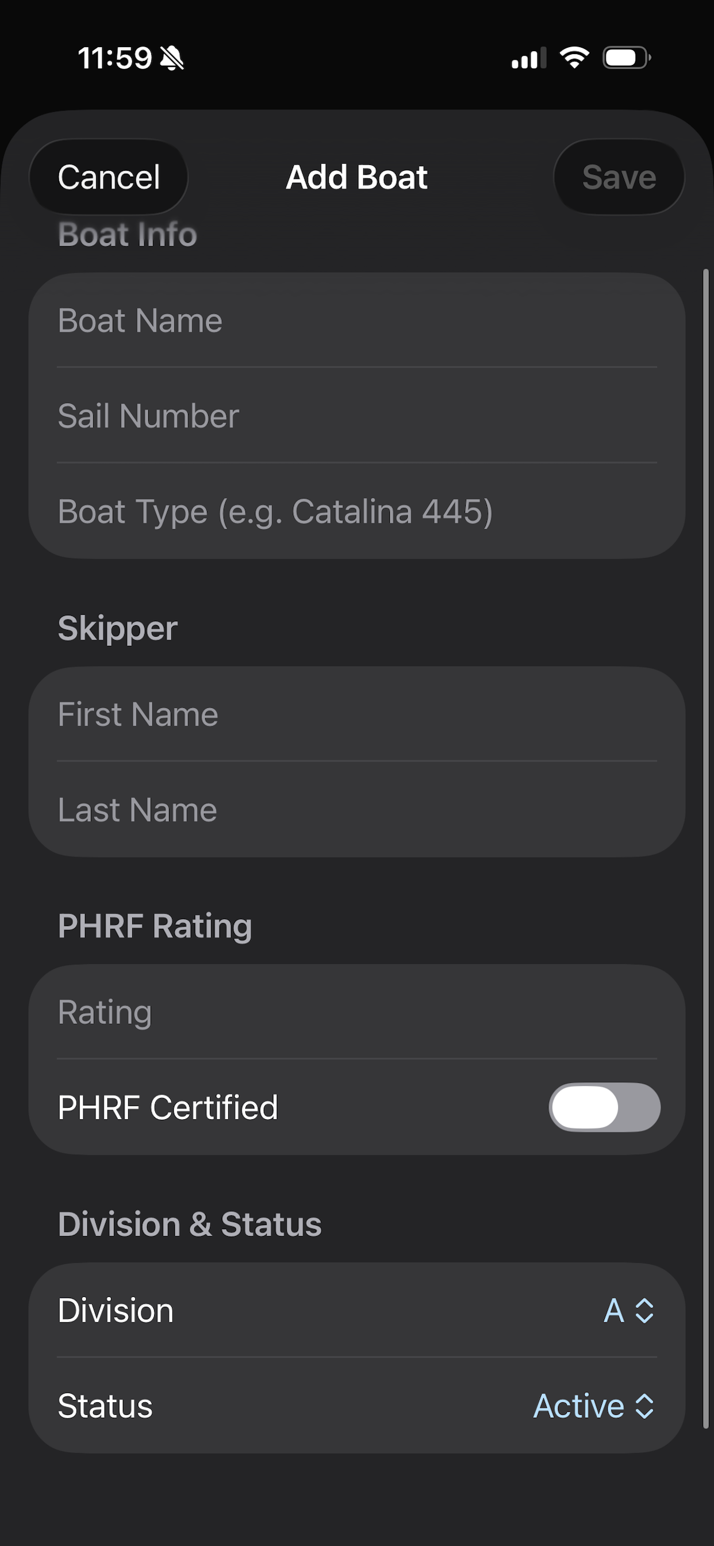
Task: Tap the Wi-Fi status icon
Action: (x=574, y=58)
